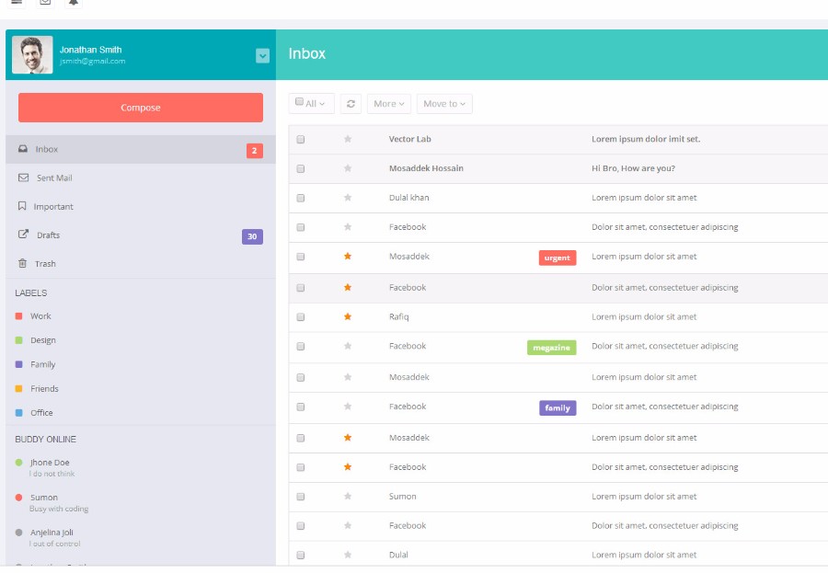This screenshot has width=828, height=573.
Task: Open the Sent Mail folder
Action: tap(141, 178)
